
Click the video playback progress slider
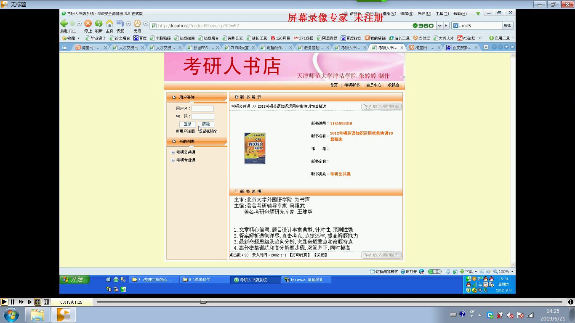click(203, 302)
